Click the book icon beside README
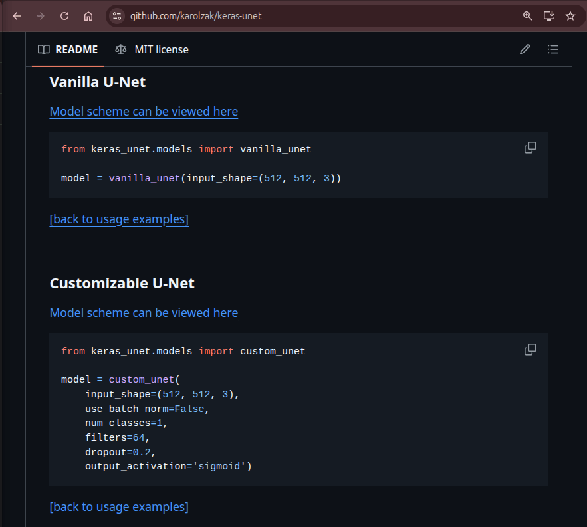This screenshot has width=587, height=527. (44, 49)
